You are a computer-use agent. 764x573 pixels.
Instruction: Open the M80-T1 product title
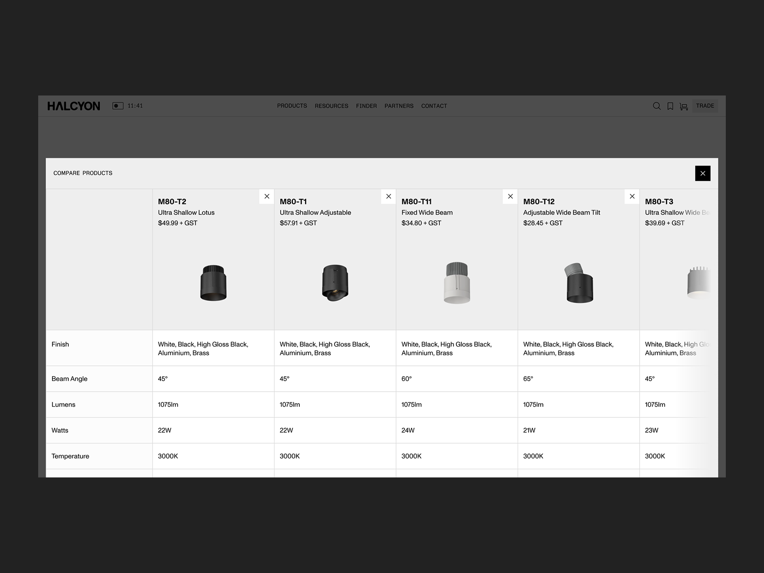point(293,202)
